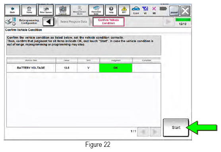Open Recorded Data
221x152 pixels.
point(96,10)
